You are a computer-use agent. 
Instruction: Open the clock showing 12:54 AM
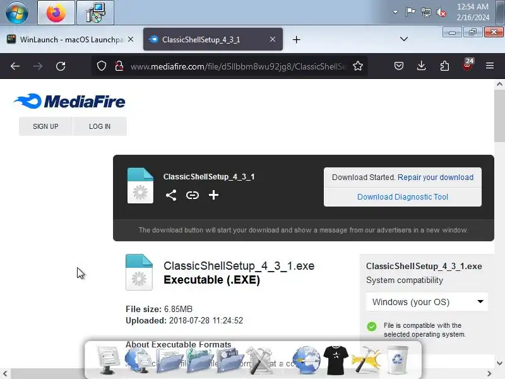(x=473, y=12)
